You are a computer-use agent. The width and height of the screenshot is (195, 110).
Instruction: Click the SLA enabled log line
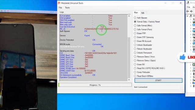pyautogui.click(x=86, y=16)
